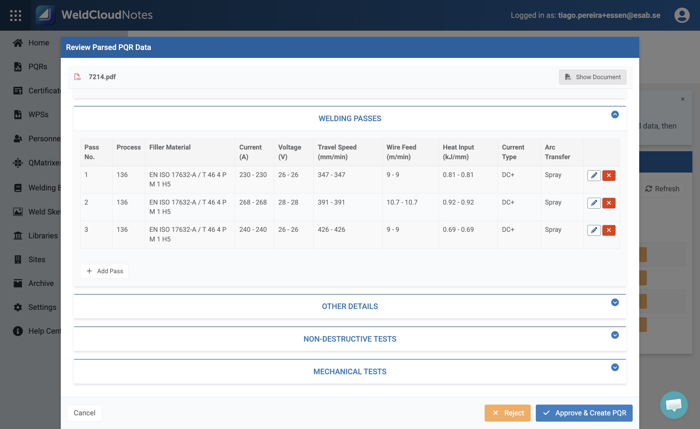The width and height of the screenshot is (700, 429).
Task: Add a new welding pass
Action: pos(104,271)
